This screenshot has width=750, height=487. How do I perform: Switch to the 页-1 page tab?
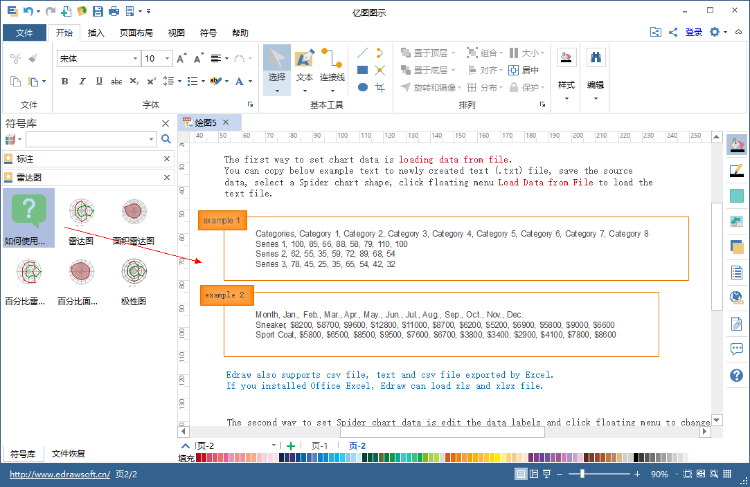pos(319,446)
